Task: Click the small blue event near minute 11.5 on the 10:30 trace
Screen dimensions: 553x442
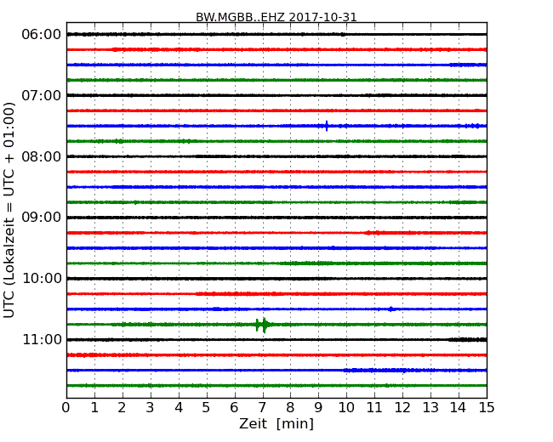Action: (x=391, y=309)
